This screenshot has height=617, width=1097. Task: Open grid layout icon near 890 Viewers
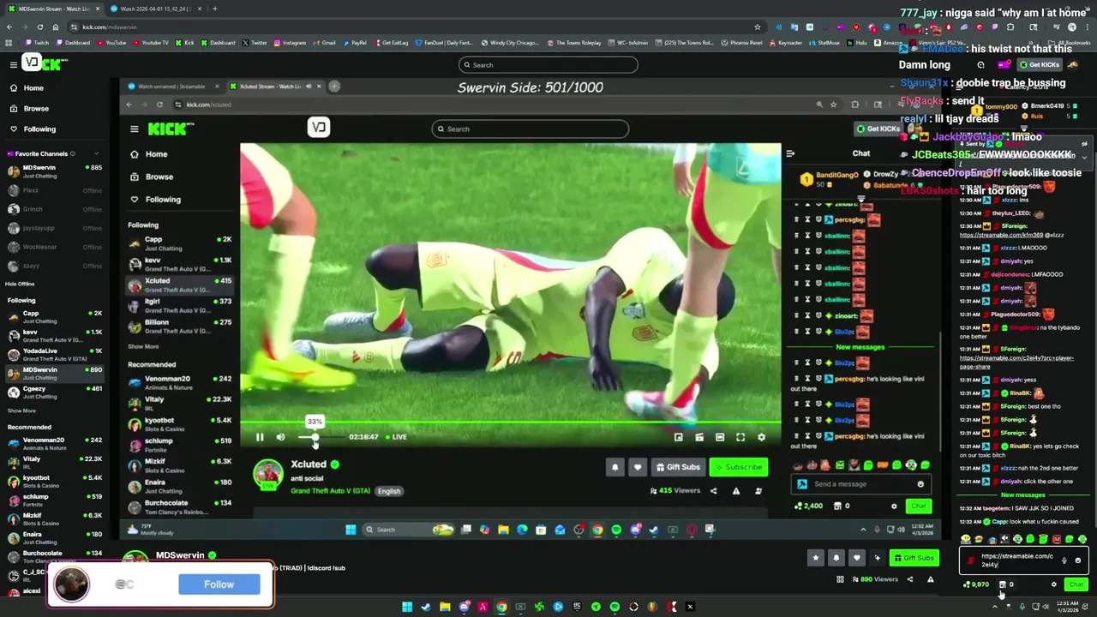coord(840,579)
